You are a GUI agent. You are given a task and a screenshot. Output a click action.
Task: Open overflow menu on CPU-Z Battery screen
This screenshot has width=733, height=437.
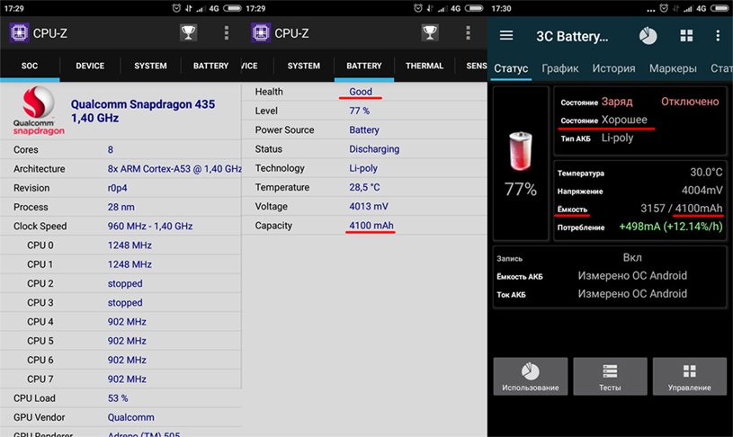(x=468, y=32)
